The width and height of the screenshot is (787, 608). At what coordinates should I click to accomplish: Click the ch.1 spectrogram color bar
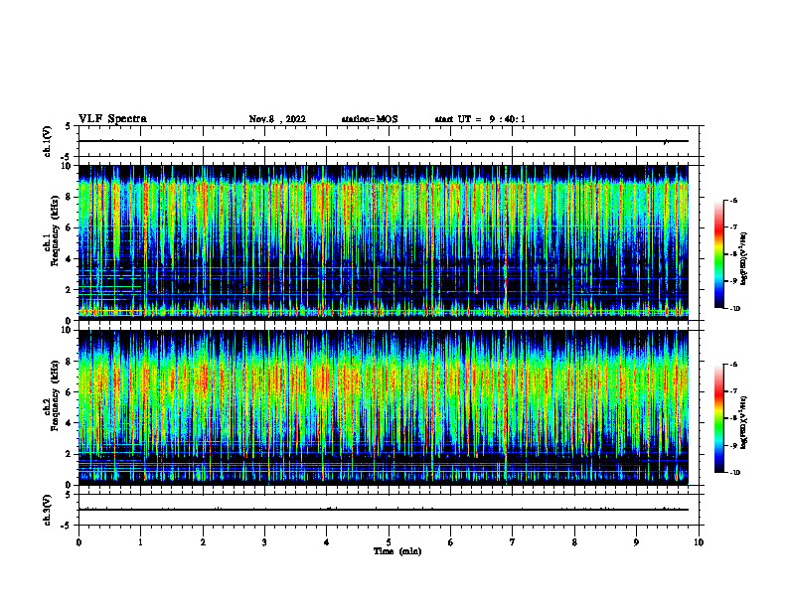click(719, 254)
